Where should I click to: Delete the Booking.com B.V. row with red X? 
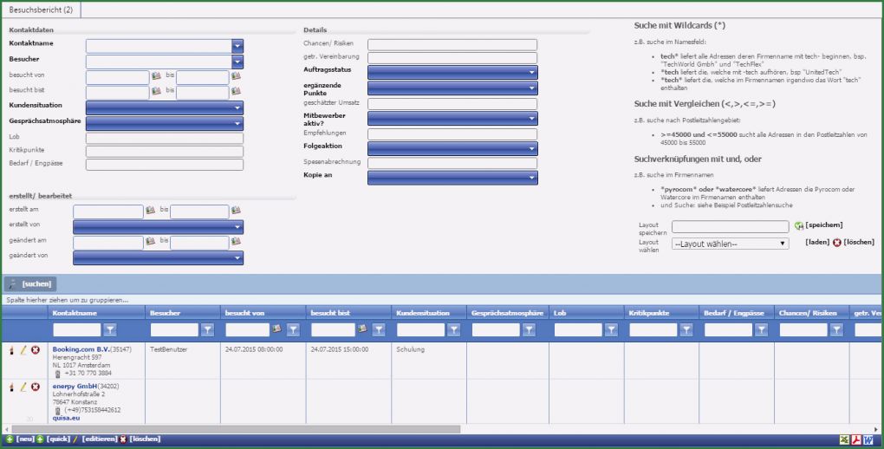36,350
